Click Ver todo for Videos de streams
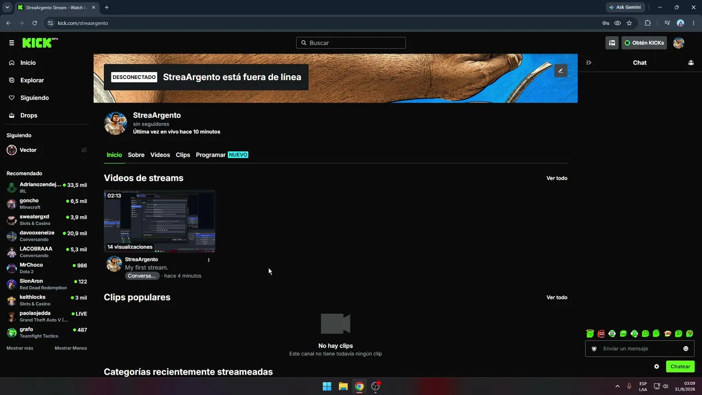The image size is (702, 395). coord(557,178)
